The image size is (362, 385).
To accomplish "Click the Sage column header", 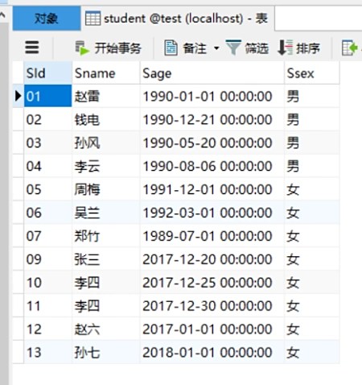I will 212,73.
